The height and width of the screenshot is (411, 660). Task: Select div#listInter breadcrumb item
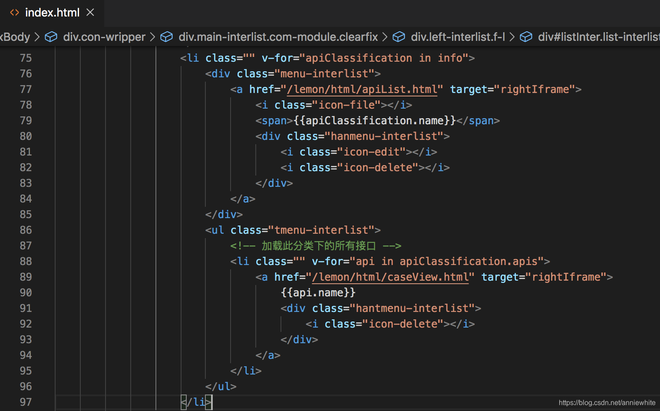click(x=599, y=37)
